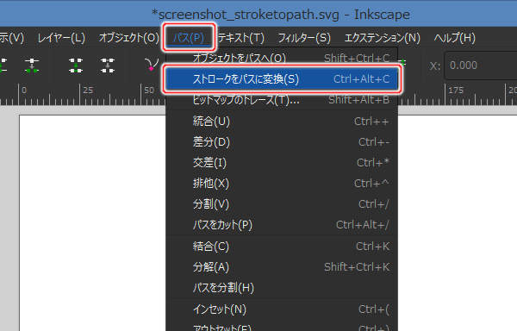The image size is (517, 331).
Task: Select ストロークをパスに変換(S) menu item
Action: pos(282,79)
